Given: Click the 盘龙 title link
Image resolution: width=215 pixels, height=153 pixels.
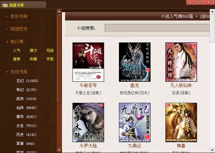Looking at the screenshot, I should coord(135,86).
